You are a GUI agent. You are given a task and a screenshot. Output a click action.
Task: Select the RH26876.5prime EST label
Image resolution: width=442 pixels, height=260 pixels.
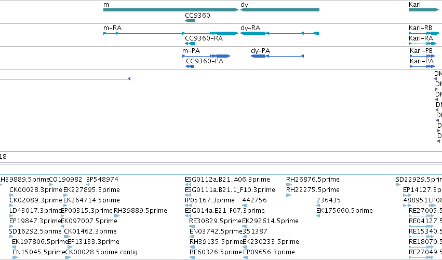pos(313,180)
